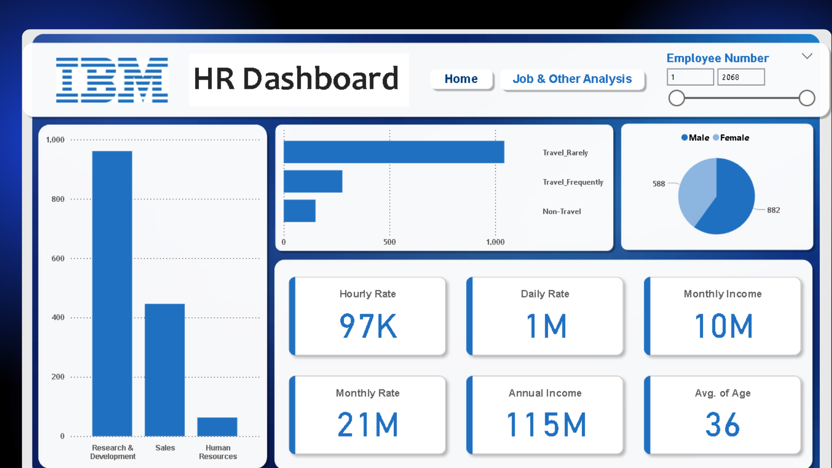Select the Travel_Rarely horizontal bar
The height and width of the screenshot is (468, 832).
click(x=393, y=152)
